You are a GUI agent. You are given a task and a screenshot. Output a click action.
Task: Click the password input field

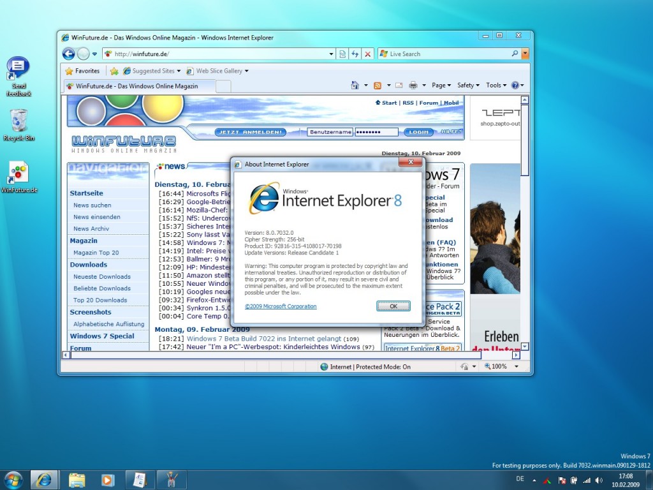click(x=376, y=132)
